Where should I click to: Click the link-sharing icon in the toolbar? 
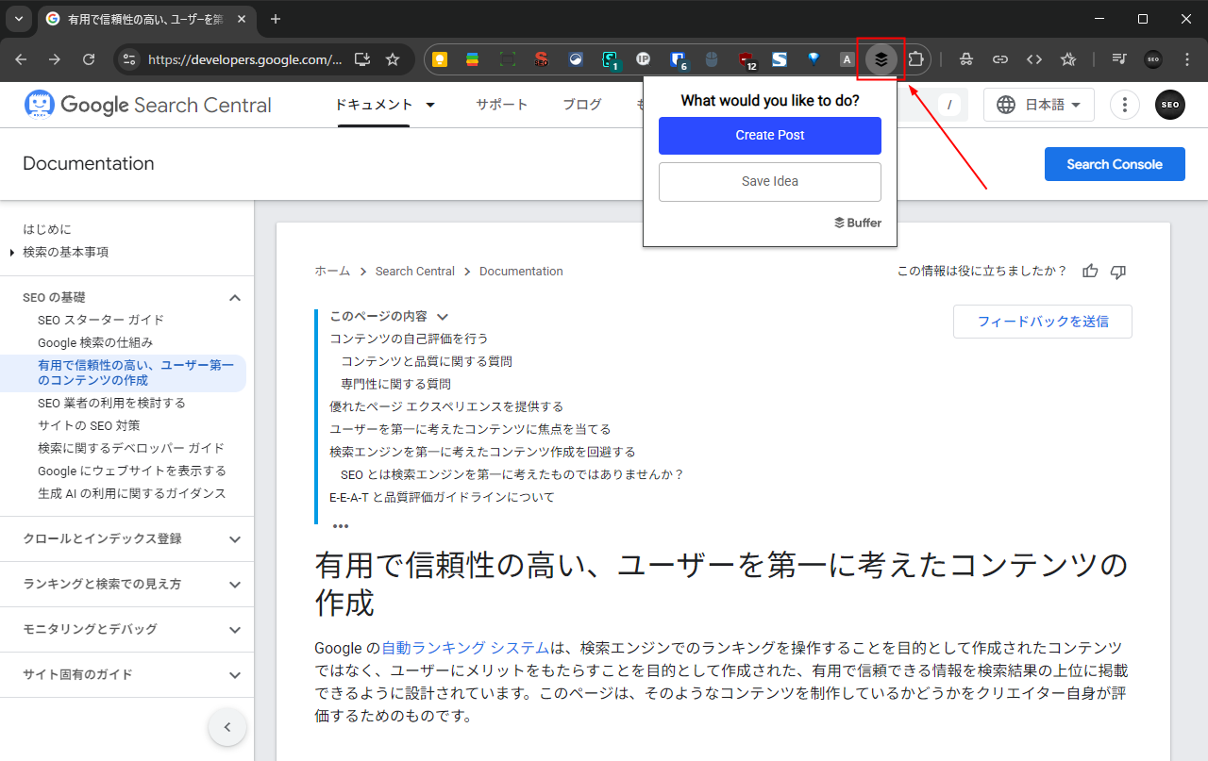(999, 58)
